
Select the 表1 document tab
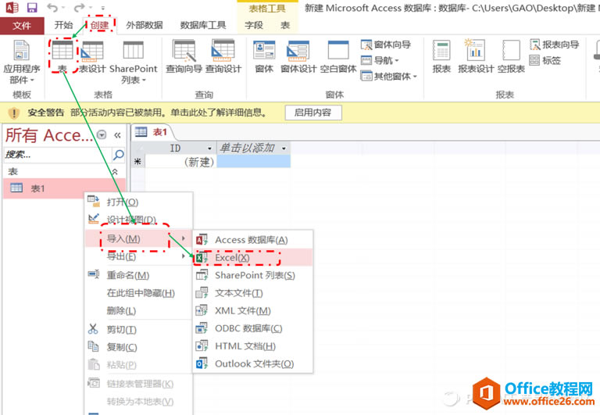pyautogui.click(x=152, y=132)
